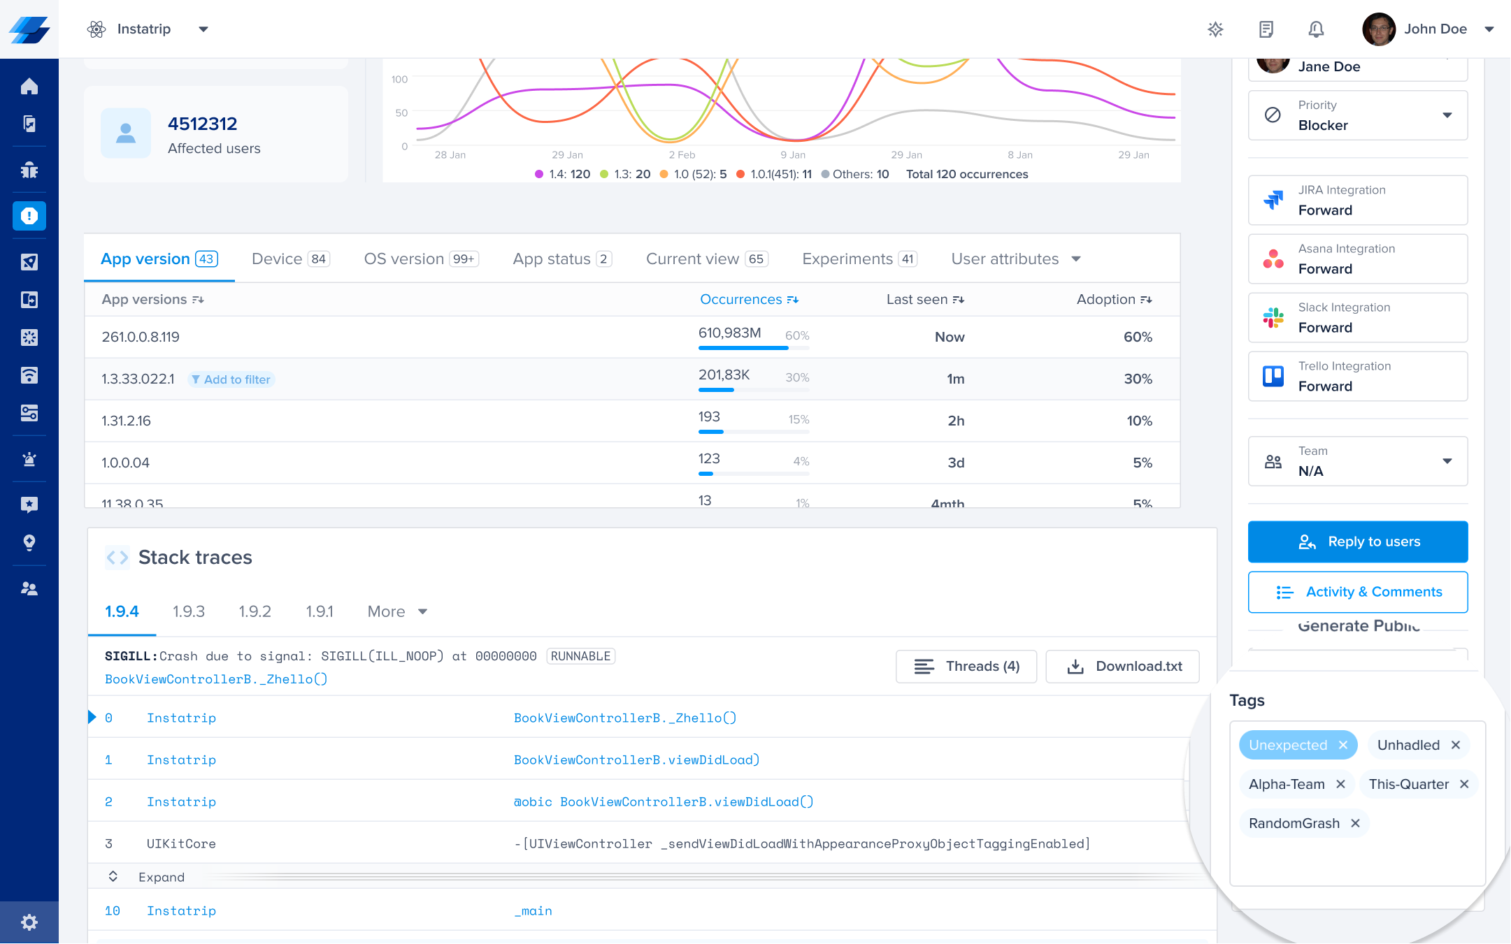Click the team members sidebar icon
Viewport: 1511px width, 944px height.
coord(29,589)
